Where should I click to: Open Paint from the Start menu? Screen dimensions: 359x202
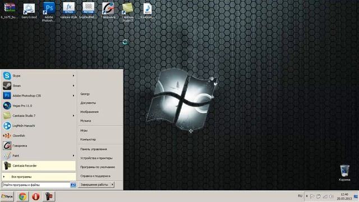click(x=39, y=156)
